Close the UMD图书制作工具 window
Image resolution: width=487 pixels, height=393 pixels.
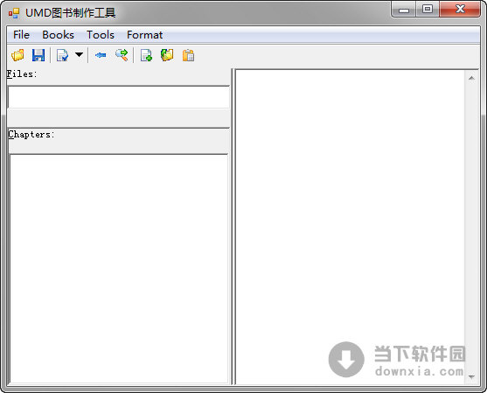(x=460, y=10)
